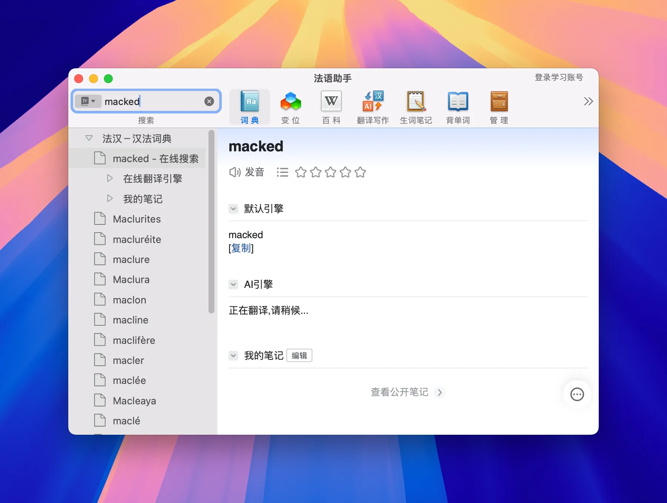Collapse the 法汉－汉法词典 tree section
667x503 pixels.
coord(89,138)
